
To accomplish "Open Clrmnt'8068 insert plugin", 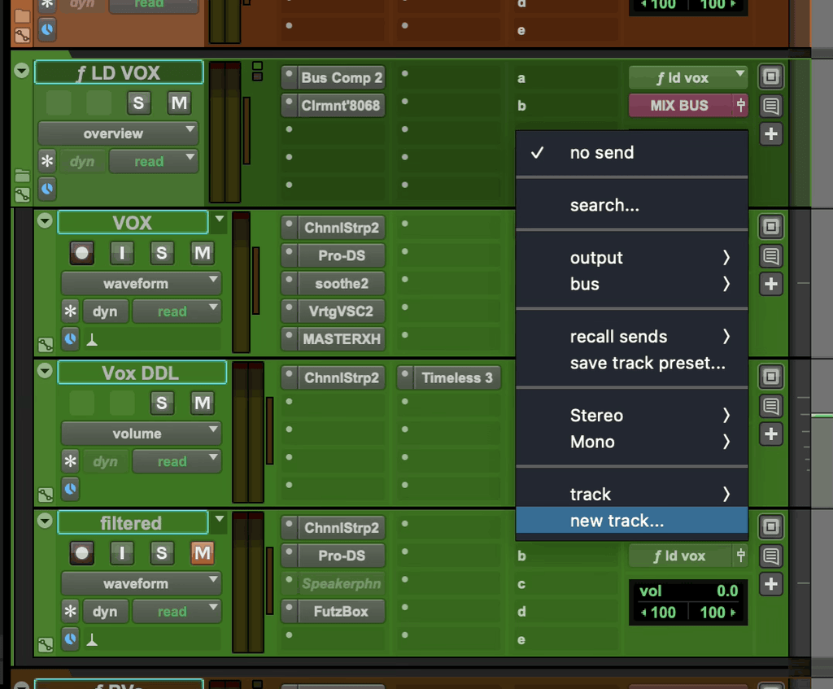I will pyautogui.click(x=341, y=105).
